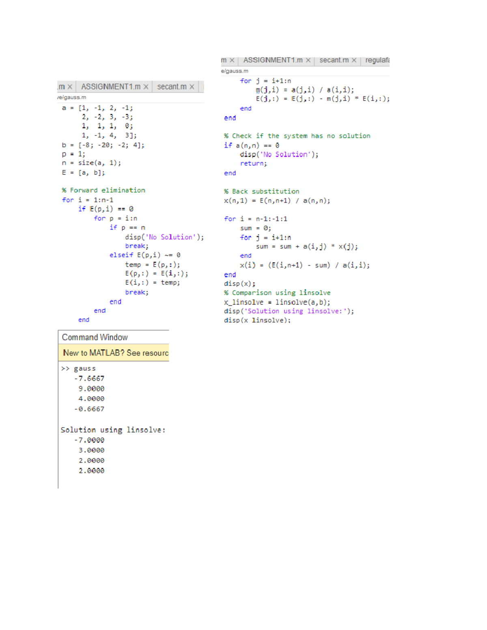
Task: Click comment '% Comparison using linsolve'
Action: pos(277,293)
